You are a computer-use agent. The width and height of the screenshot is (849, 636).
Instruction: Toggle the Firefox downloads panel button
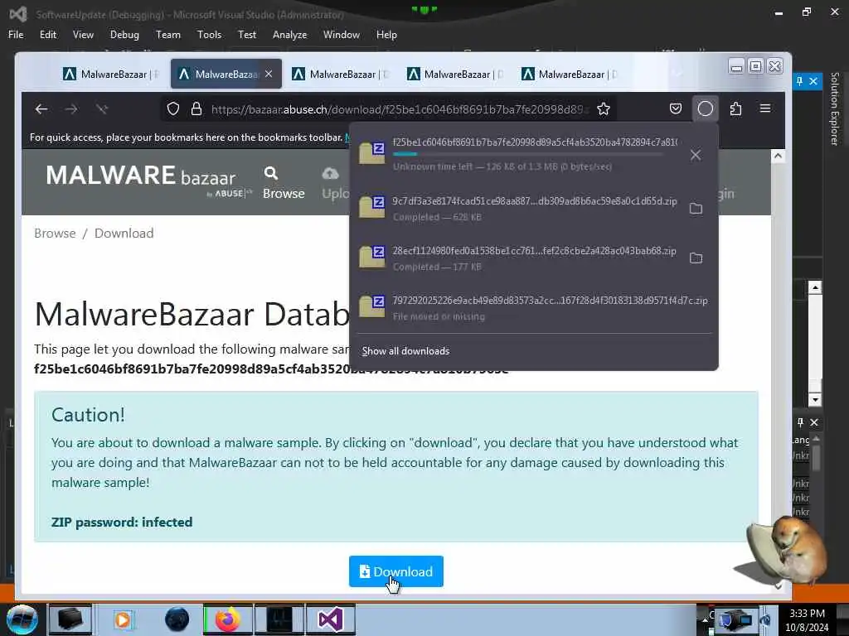tap(705, 108)
